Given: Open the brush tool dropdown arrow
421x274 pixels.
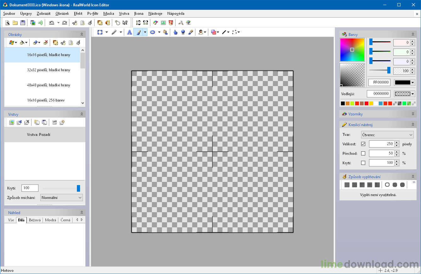Looking at the screenshot, I should point(145,32).
